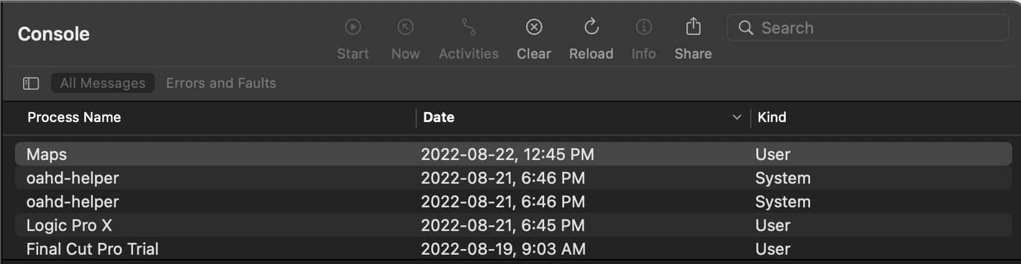
Task: Click the Date column header label
Action: click(439, 118)
